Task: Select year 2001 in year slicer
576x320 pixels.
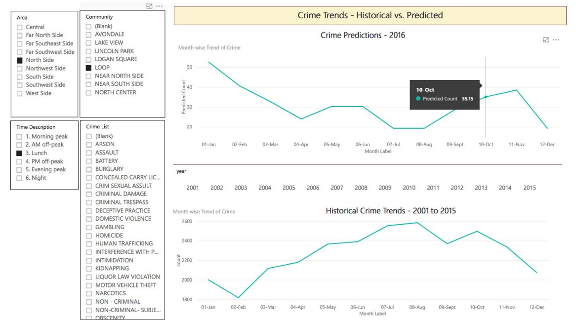Action: coord(193,188)
